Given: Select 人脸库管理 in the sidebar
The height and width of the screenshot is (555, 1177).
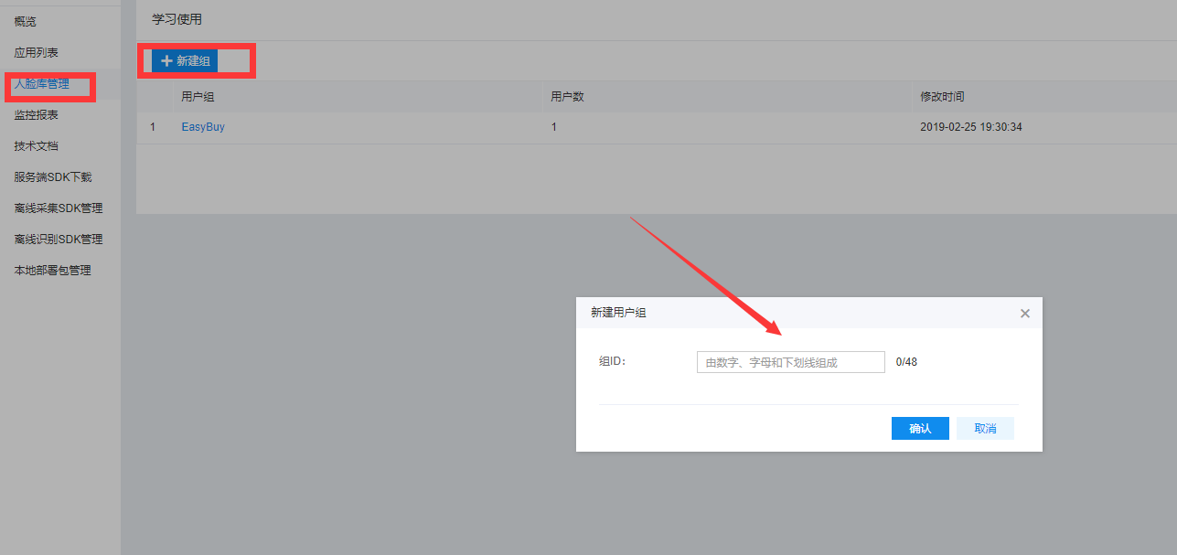Looking at the screenshot, I should coord(42,84).
